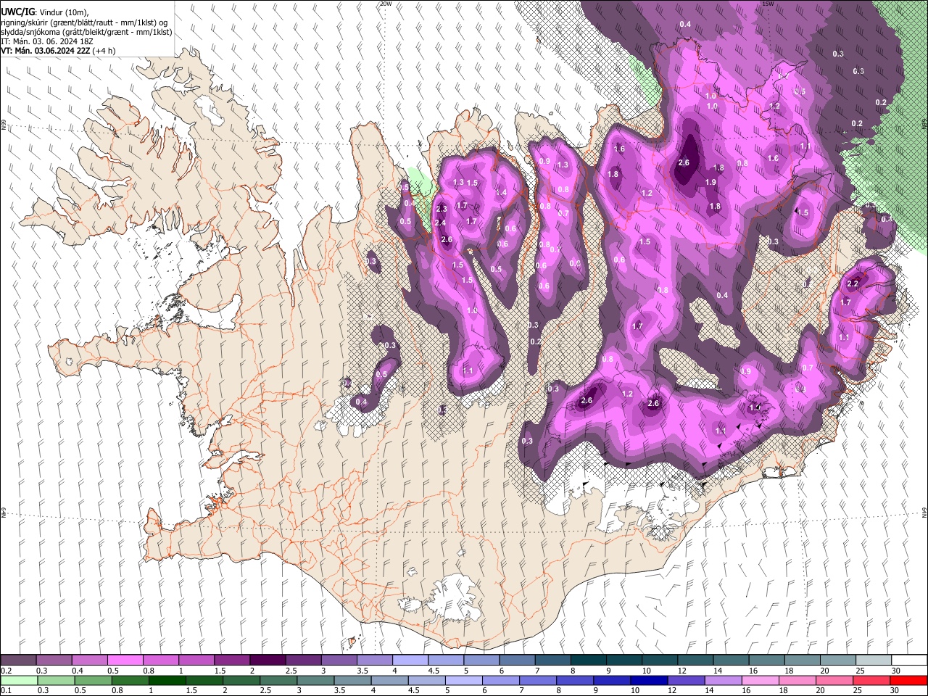Image resolution: width=928 pixels, height=696 pixels.
Task: Select lower legend swatch between 3.5 and 4
Action: coord(352,681)
